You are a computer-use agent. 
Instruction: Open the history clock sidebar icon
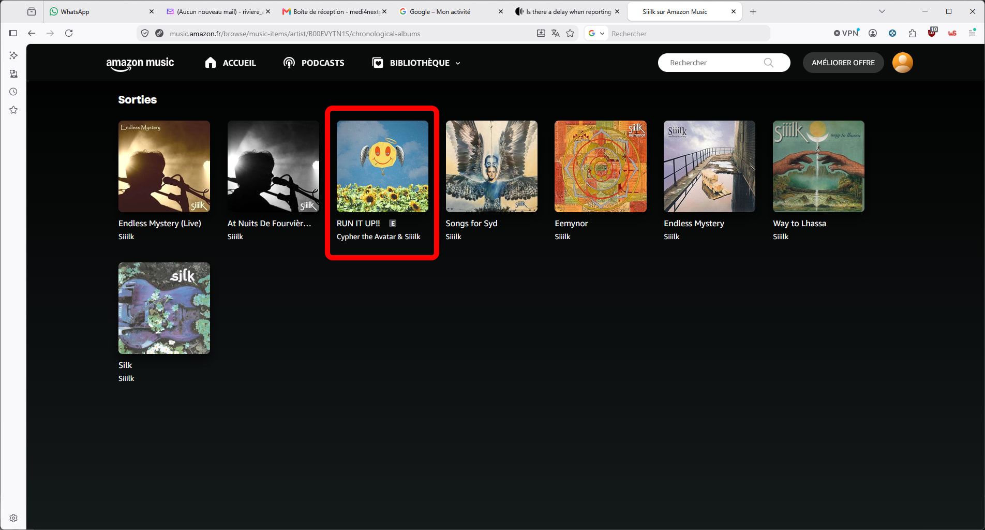13,92
